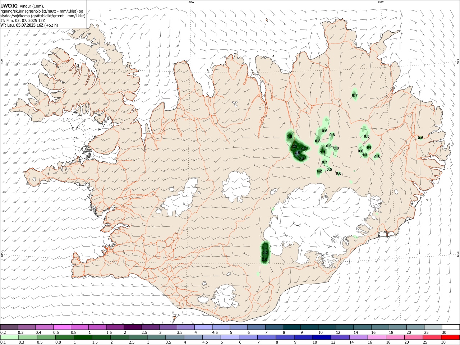Click the 'VT: Lau. 05.07.2025 16Z' valid time
Viewport: 460px width, 345px height.
pos(22,25)
